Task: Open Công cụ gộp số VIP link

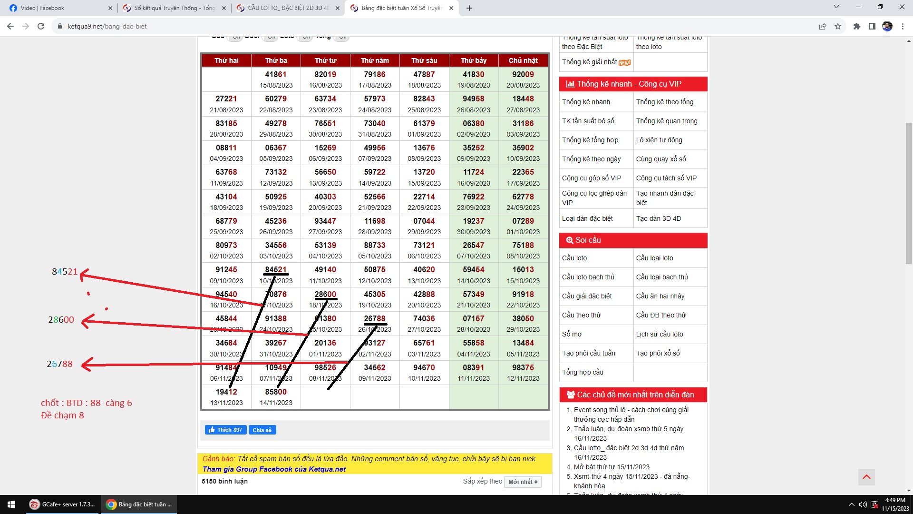Action: tap(592, 178)
